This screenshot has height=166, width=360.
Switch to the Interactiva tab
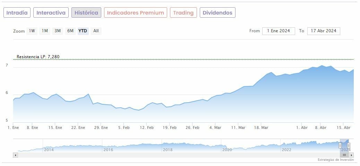pos(51,13)
